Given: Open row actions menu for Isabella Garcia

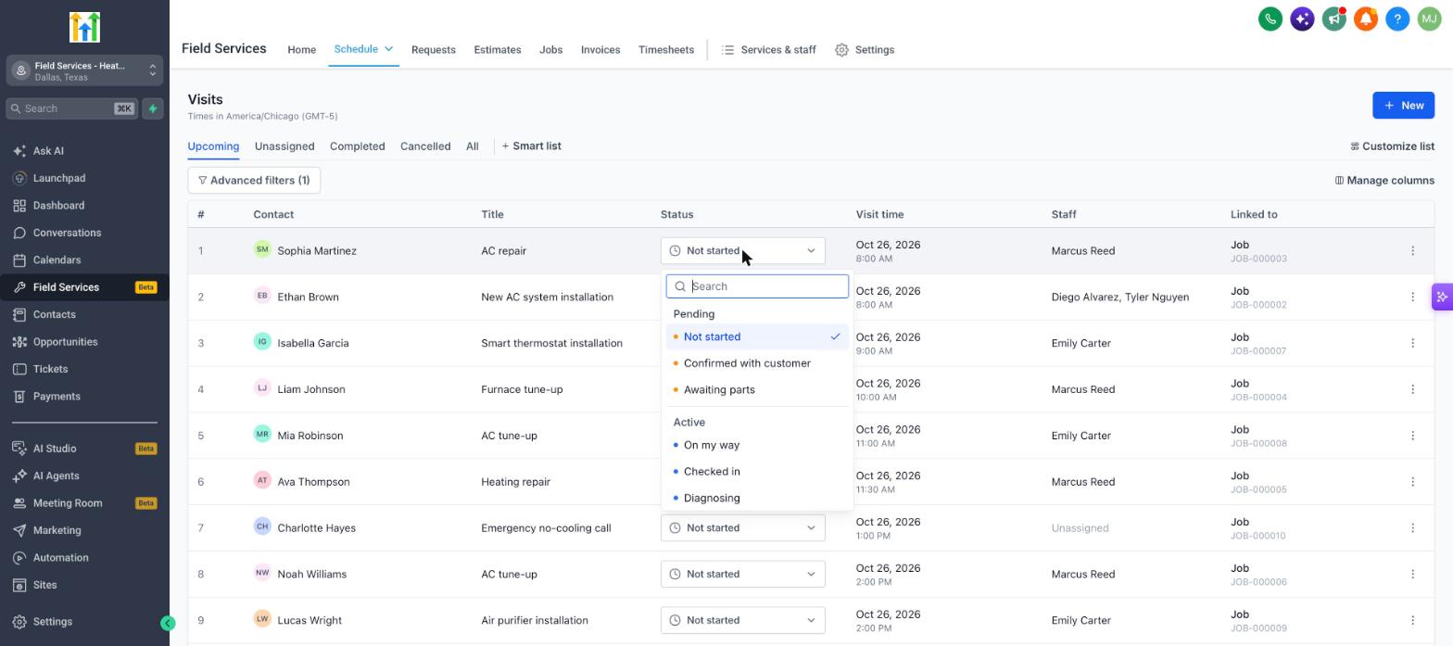Looking at the screenshot, I should click(x=1412, y=343).
